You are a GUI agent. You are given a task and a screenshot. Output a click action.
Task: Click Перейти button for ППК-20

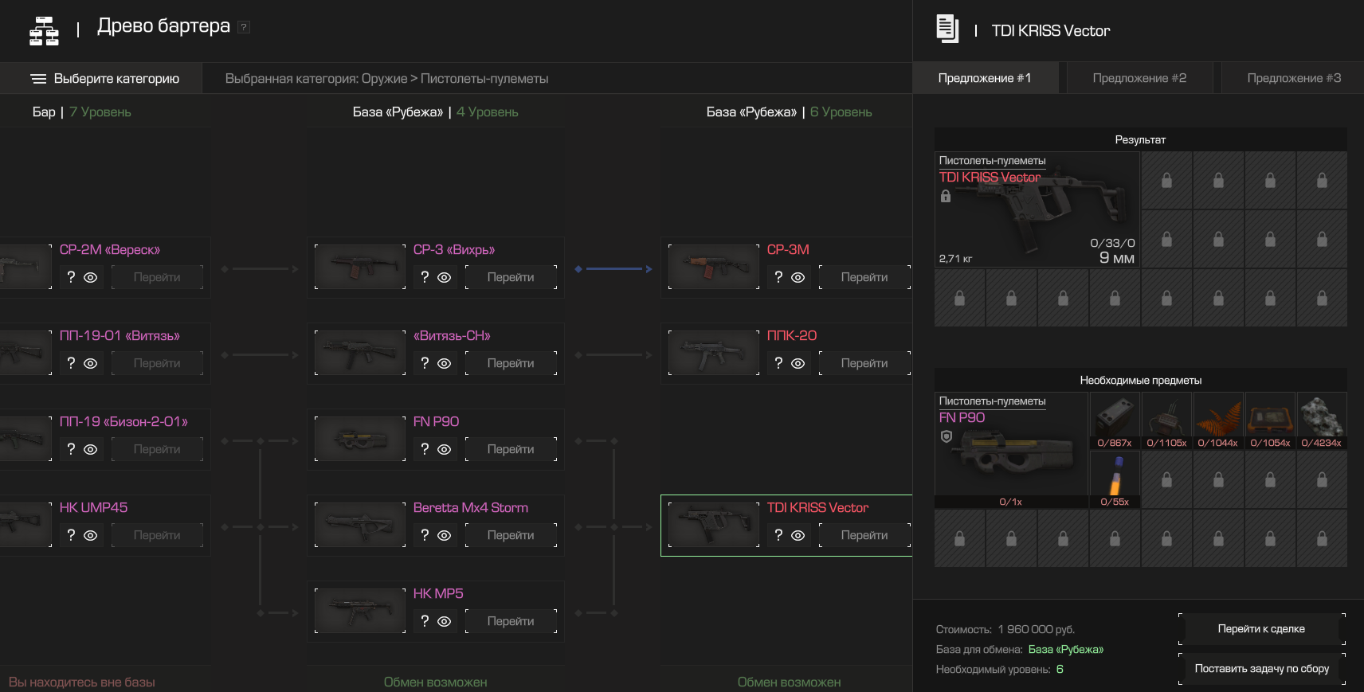tap(864, 363)
